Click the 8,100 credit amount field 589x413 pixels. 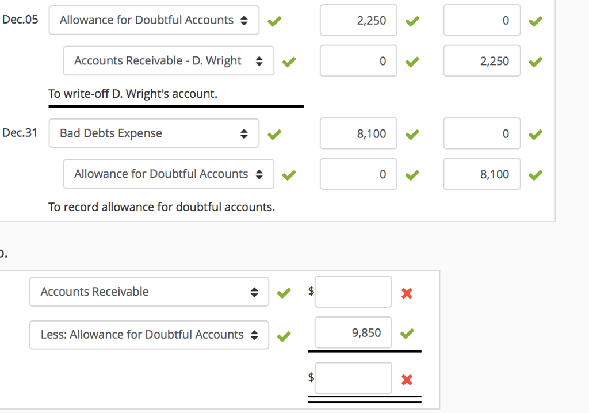click(481, 174)
